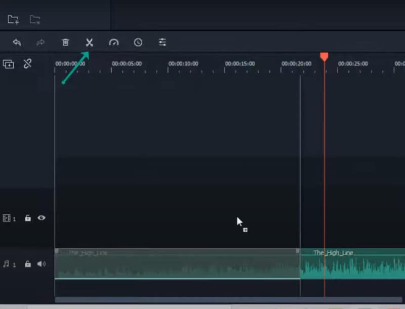Image resolution: width=405 pixels, height=309 pixels.
Task: Hide video track 1 with eye icon
Action: point(42,218)
